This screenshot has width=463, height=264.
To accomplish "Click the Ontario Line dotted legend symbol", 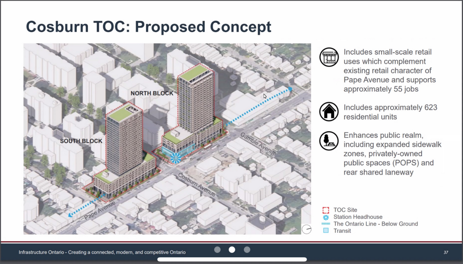I will (326, 224).
